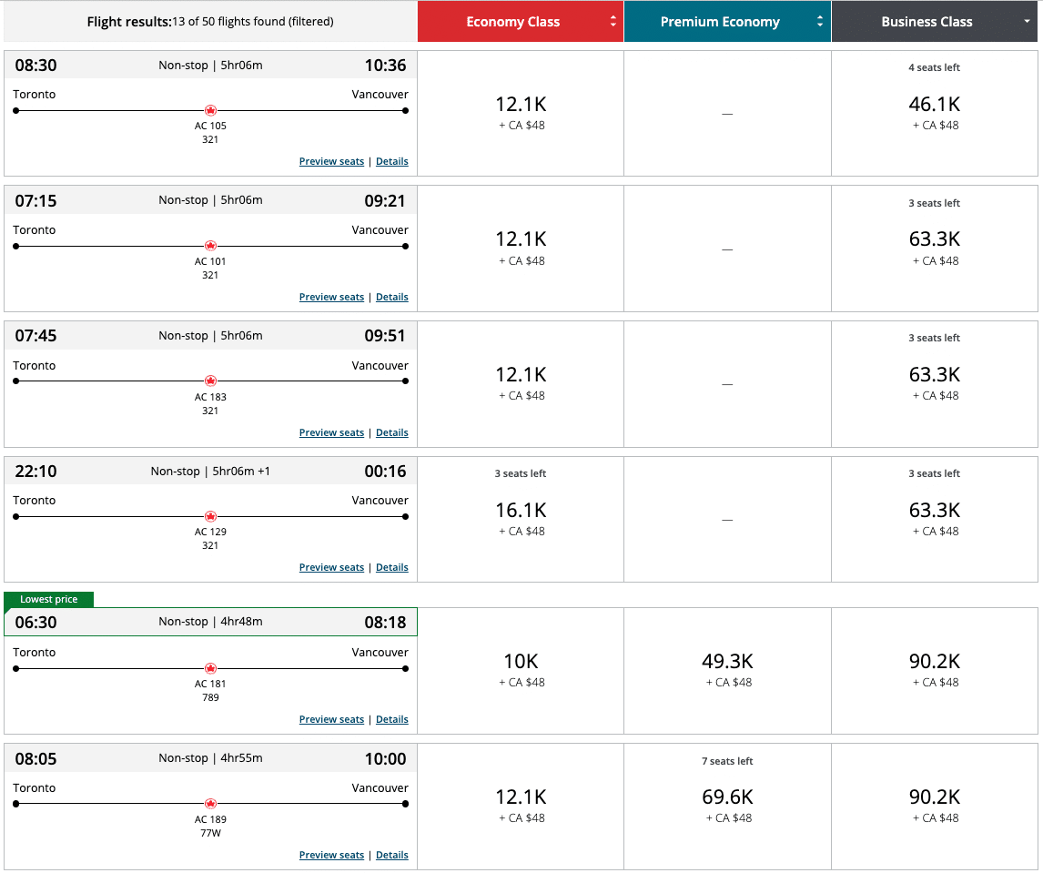View Details for the 07:15 flight AC 101
1043x873 pixels.
391,298
